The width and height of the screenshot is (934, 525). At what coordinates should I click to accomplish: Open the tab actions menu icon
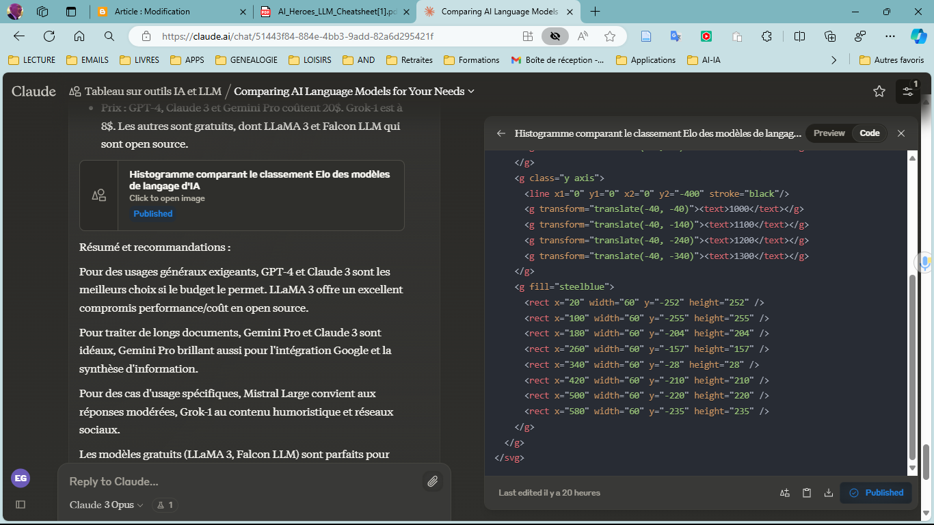pyautogui.click(x=71, y=12)
